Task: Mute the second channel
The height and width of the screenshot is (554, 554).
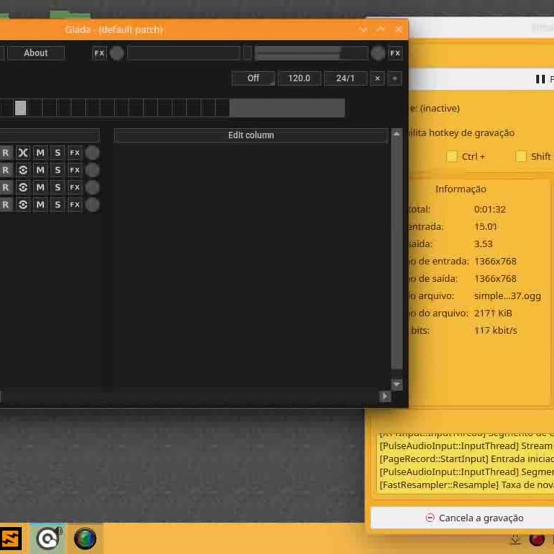Action: [40, 170]
